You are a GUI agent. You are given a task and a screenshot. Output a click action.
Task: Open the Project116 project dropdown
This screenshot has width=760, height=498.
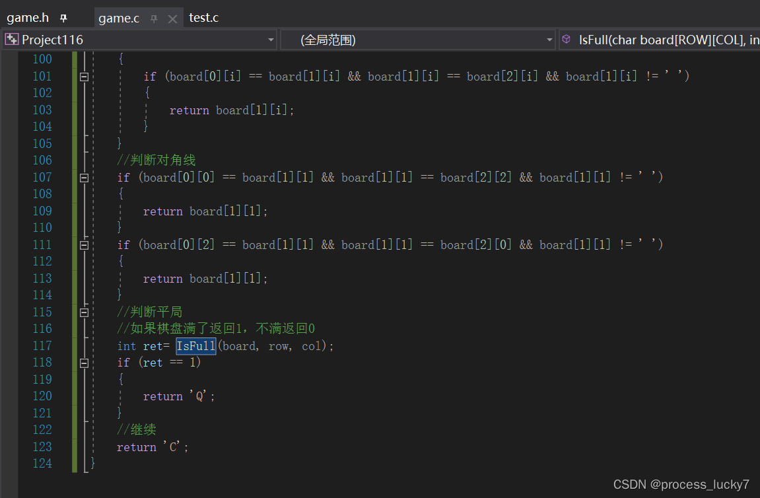point(271,40)
